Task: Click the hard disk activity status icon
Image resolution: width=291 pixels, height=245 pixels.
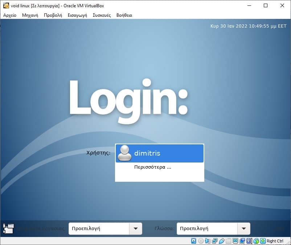Action: (x=193, y=241)
